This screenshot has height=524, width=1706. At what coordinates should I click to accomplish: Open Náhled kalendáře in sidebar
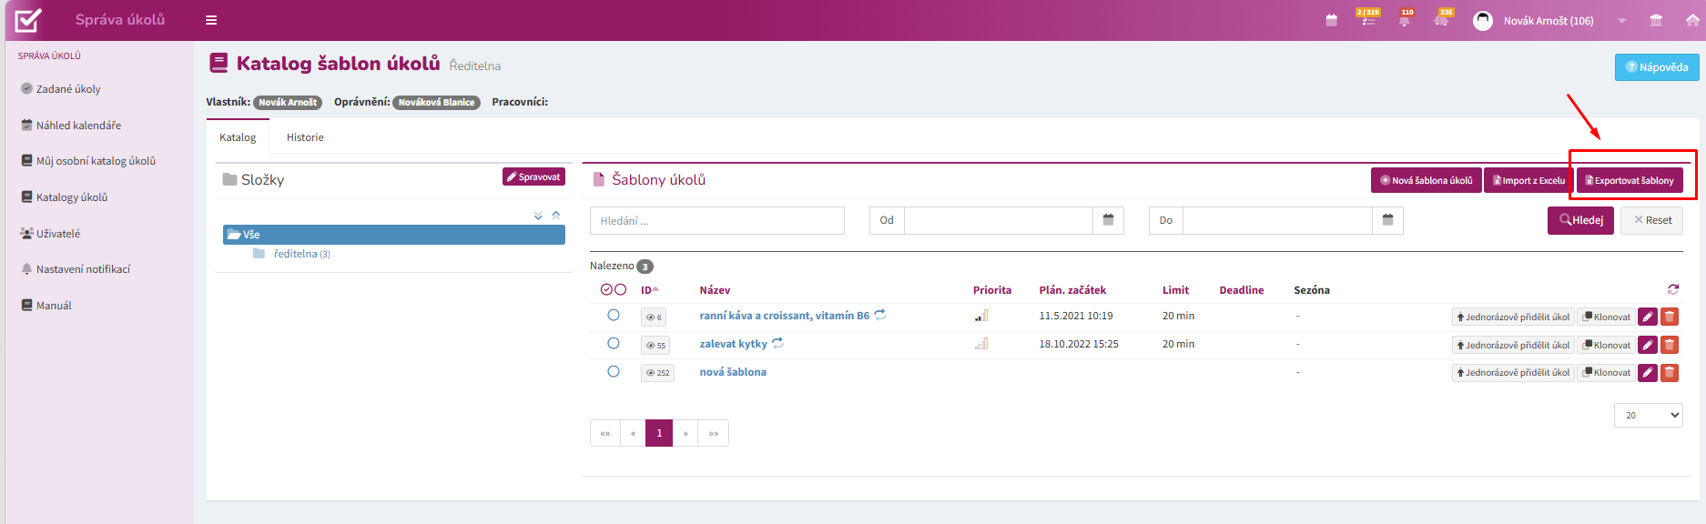(x=78, y=126)
